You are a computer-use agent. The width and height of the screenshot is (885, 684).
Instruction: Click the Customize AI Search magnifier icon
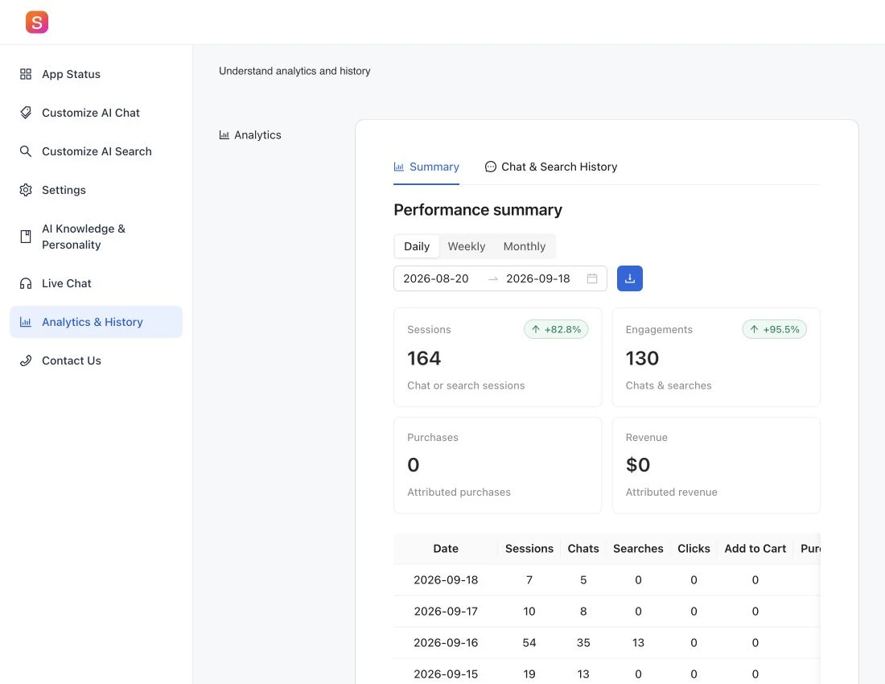tap(26, 151)
